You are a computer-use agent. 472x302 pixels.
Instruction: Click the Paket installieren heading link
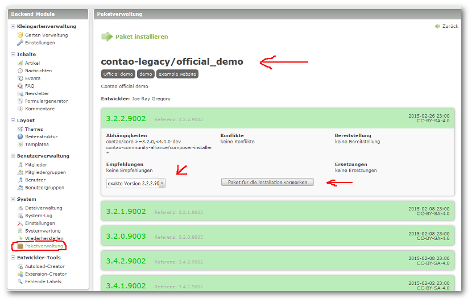tap(142, 37)
